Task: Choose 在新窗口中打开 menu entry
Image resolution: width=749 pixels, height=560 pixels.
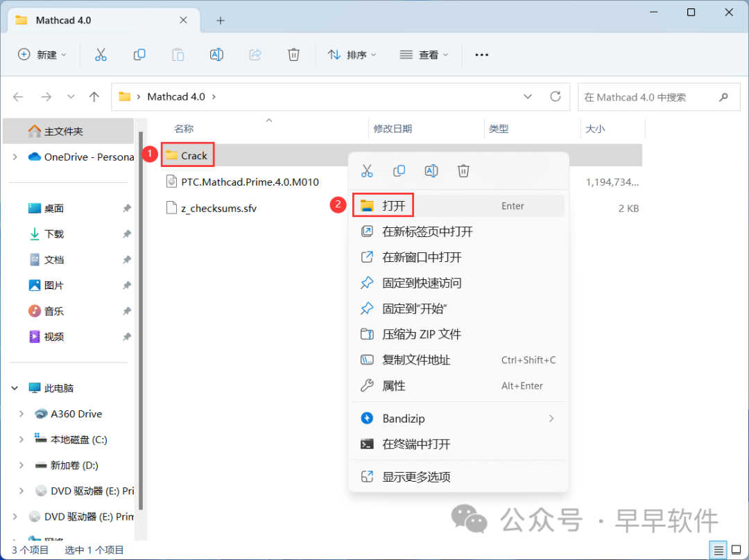Action: [x=458, y=257]
